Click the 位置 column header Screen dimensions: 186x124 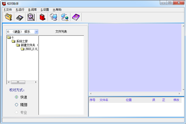(129, 100)
